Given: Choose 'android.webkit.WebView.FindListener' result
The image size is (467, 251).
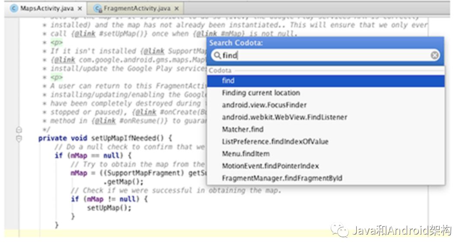Looking at the screenshot, I should 326,117.
